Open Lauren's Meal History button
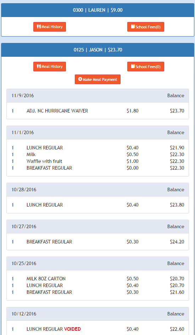The height and width of the screenshot is (335, 195). coord(50,27)
